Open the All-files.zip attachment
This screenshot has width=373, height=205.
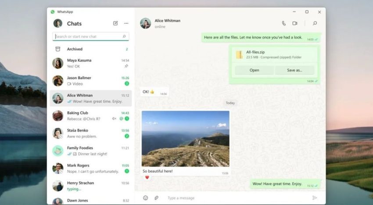click(254, 70)
